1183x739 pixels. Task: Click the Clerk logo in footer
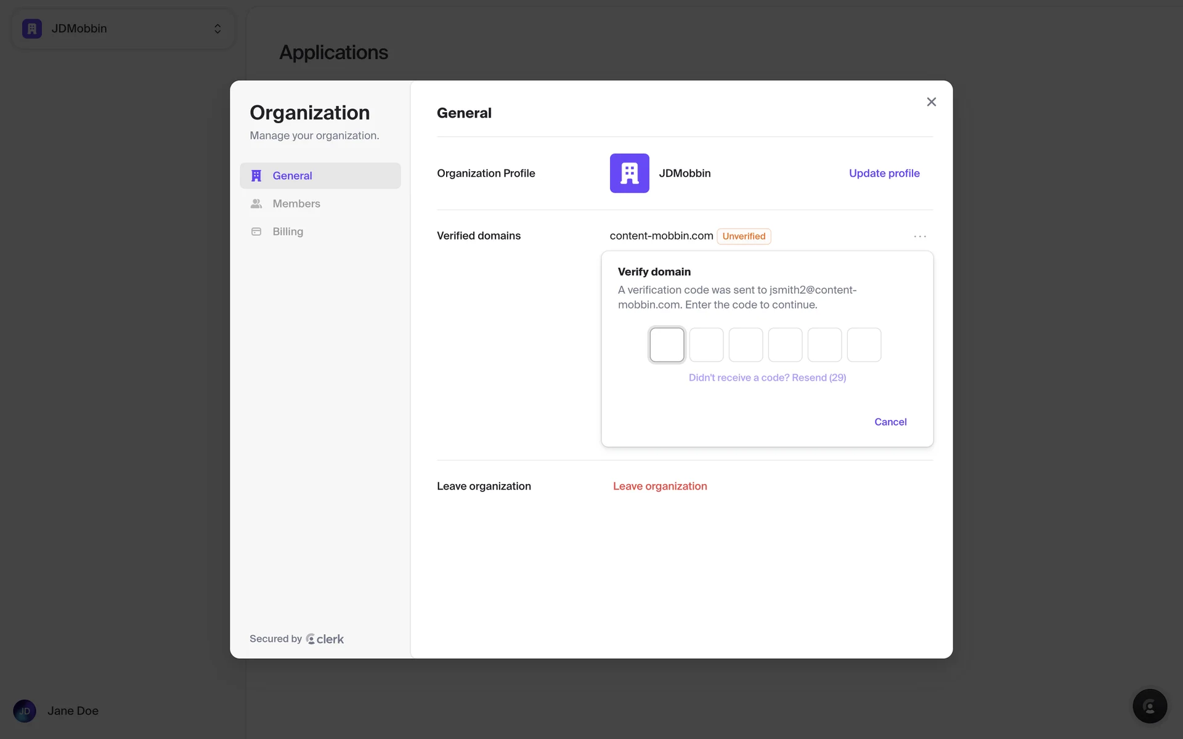[325, 639]
